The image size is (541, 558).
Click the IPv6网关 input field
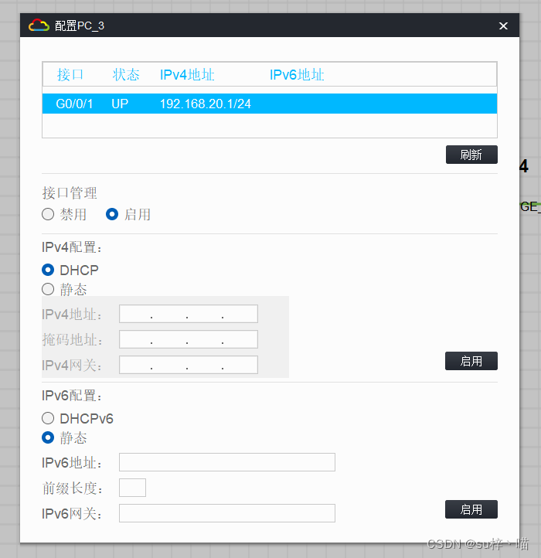click(x=227, y=513)
